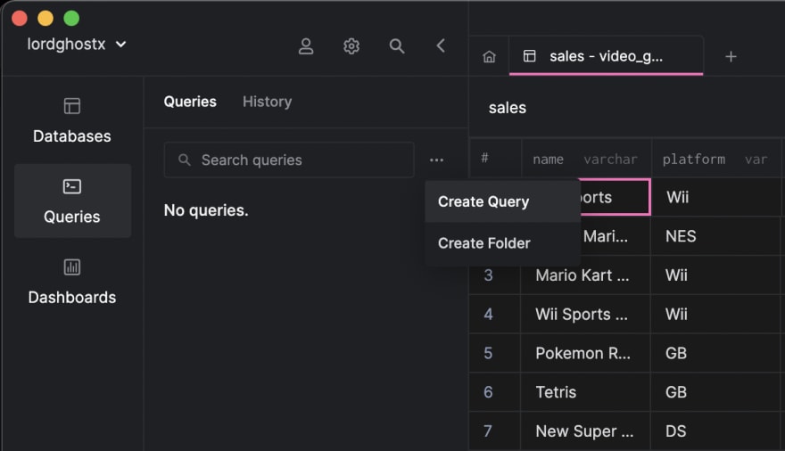The image size is (785, 451).
Task: Select the Mario Kart ... cell
Action: coord(586,275)
